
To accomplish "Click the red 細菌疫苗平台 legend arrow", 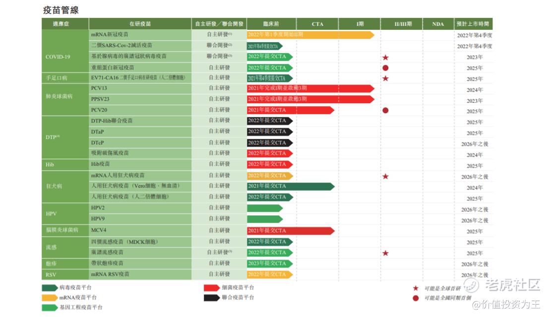I will coord(212,288).
